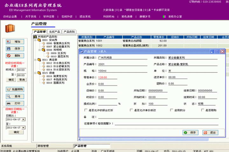The width and height of the screenshot is (229, 152).
Task: Collapse the 0015 tree node
Action: click(x=35, y=73)
